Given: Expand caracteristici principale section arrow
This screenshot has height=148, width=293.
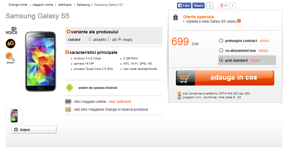Looking at the screenshot, I should coord(67,52).
